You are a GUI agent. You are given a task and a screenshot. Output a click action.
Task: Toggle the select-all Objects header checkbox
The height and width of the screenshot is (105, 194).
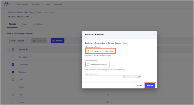point(13,49)
